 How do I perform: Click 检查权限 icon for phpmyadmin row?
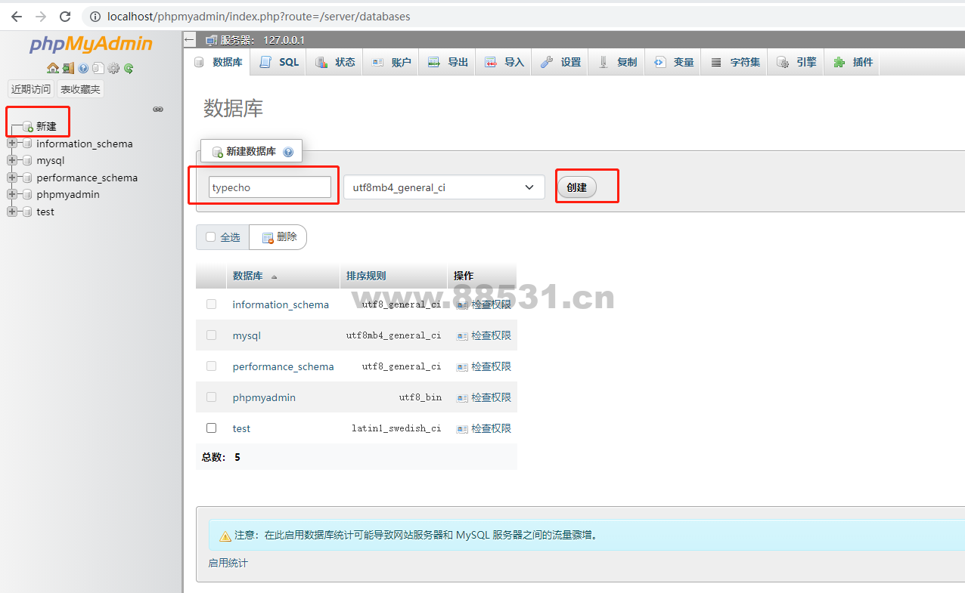[x=462, y=397]
